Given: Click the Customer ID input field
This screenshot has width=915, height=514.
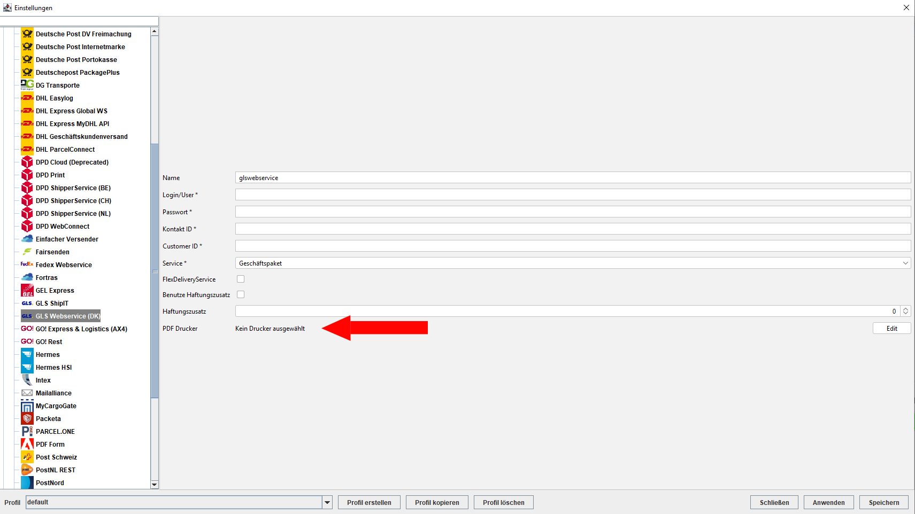Looking at the screenshot, I should click(x=573, y=246).
